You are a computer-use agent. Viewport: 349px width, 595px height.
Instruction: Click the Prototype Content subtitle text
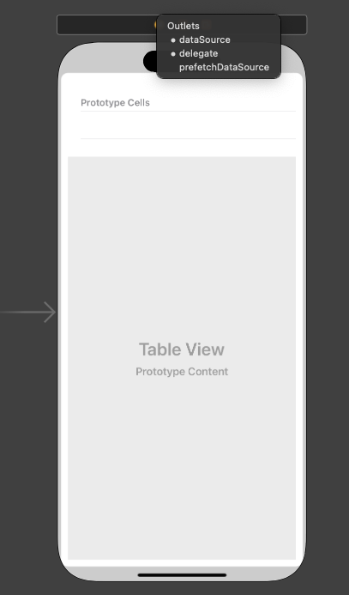pyautogui.click(x=182, y=372)
